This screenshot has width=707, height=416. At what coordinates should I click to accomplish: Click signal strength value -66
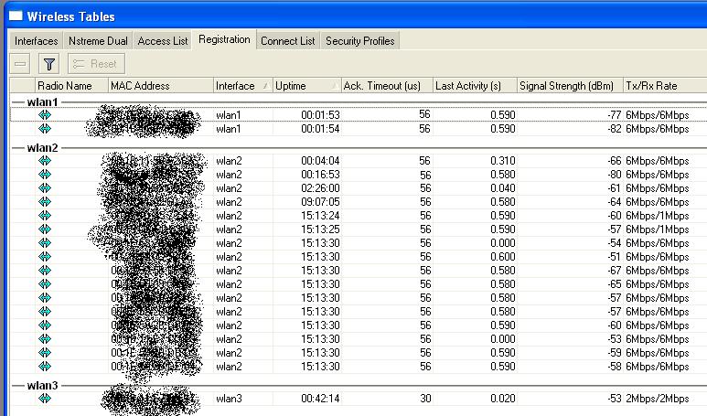[x=614, y=161]
